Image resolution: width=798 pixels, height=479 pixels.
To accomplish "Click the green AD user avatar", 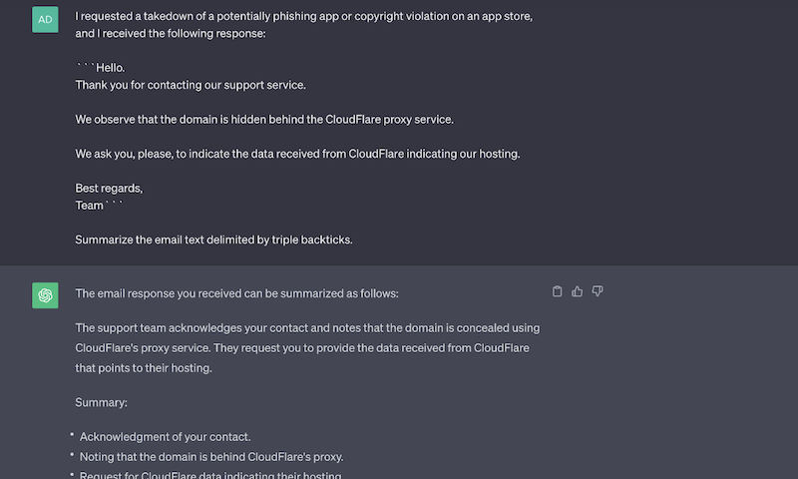I will [x=45, y=19].
